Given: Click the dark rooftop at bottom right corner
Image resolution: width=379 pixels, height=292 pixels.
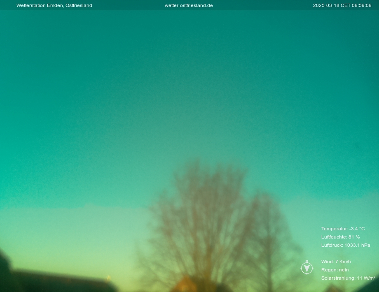Looking at the screenshot, I should coord(369,287).
